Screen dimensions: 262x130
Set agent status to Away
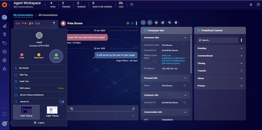(x=22, y=56)
